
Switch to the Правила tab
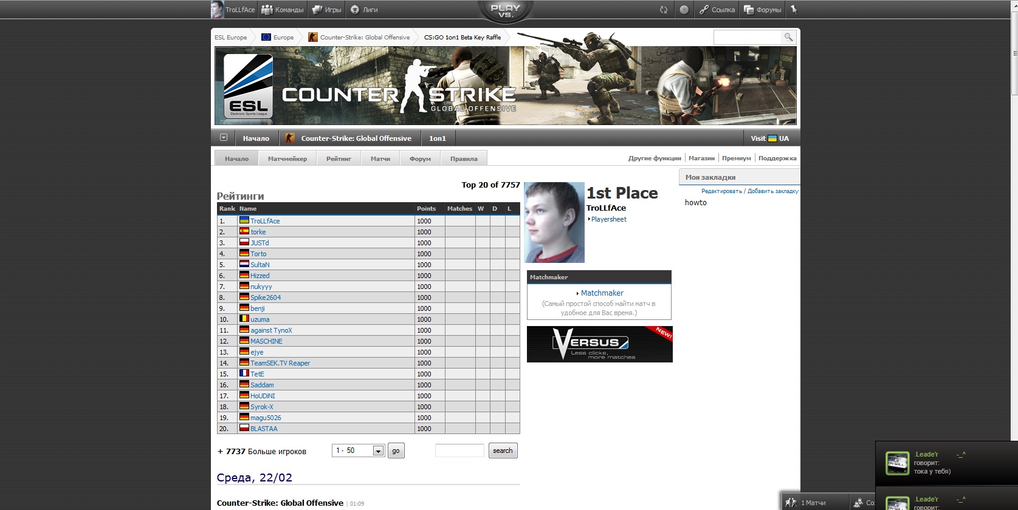pyautogui.click(x=464, y=158)
